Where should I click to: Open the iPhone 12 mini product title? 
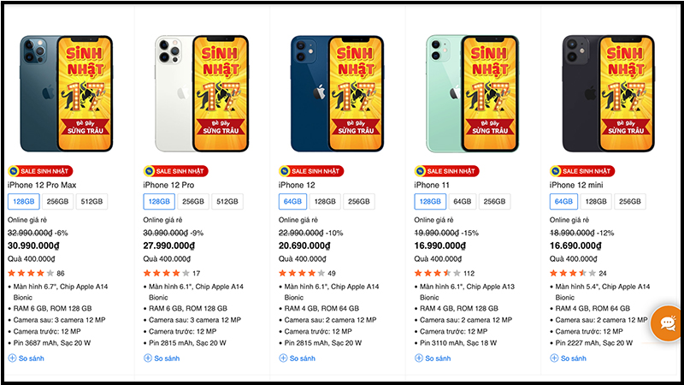point(574,185)
